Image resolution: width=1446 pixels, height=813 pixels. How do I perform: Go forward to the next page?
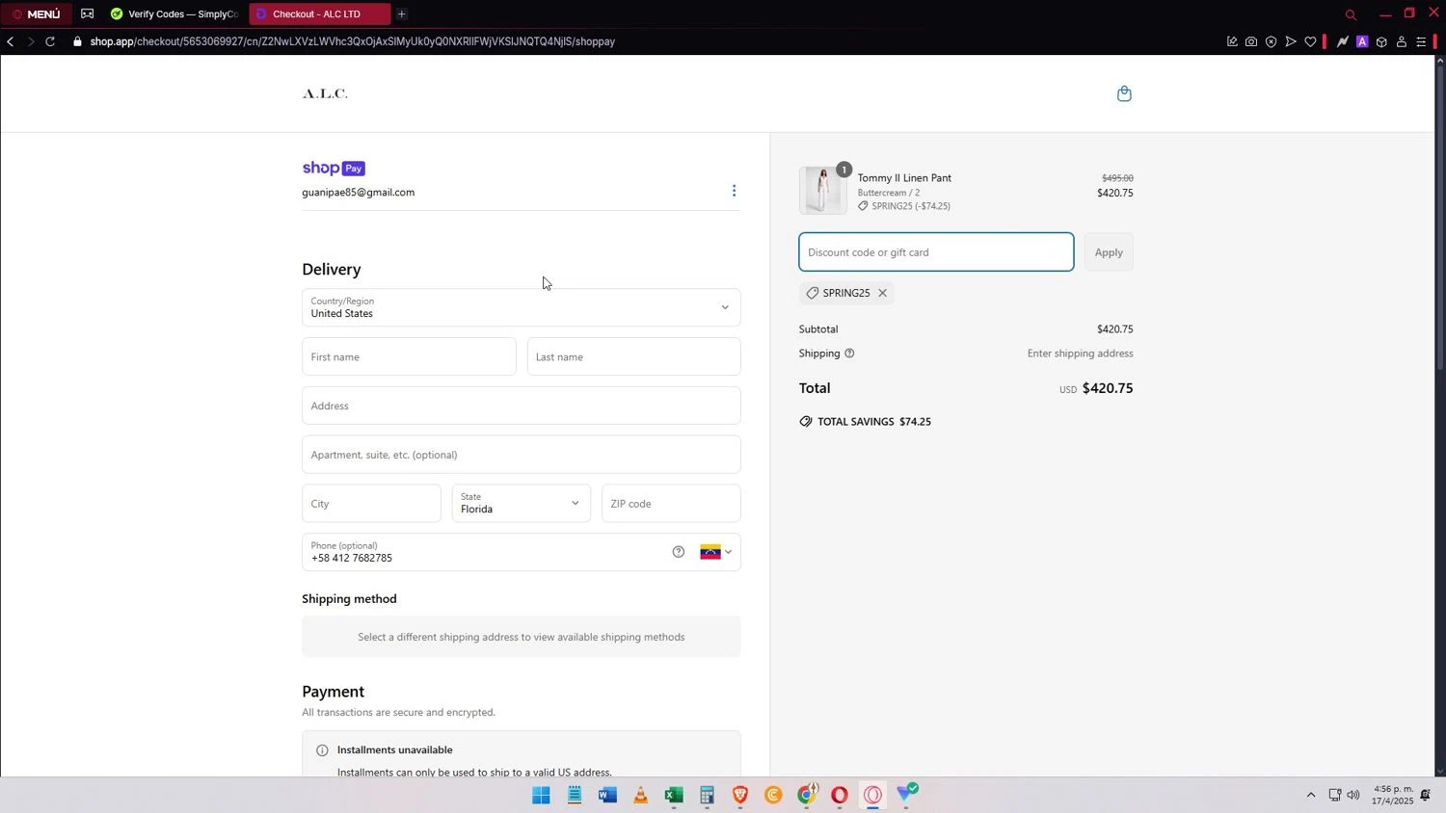(x=30, y=41)
